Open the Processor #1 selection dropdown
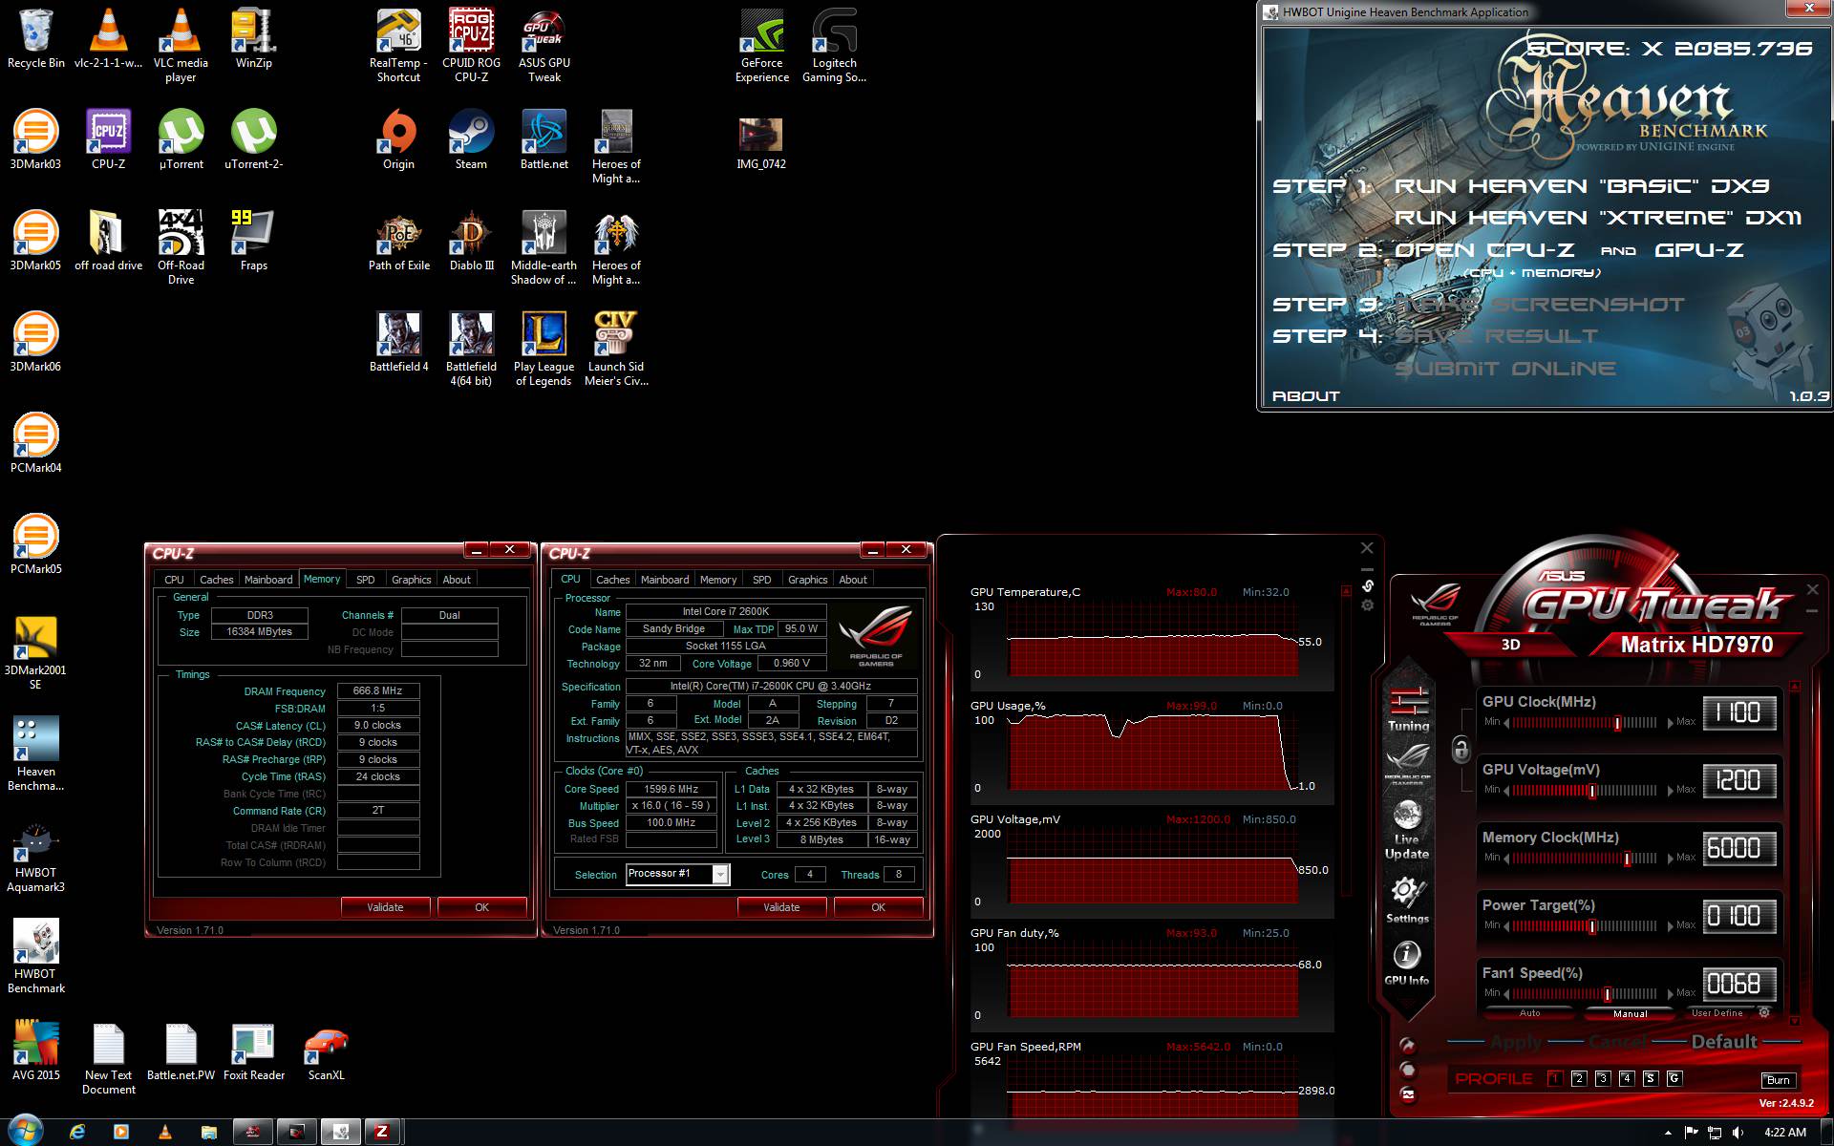The height and width of the screenshot is (1146, 1834). pyautogui.click(x=721, y=874)
